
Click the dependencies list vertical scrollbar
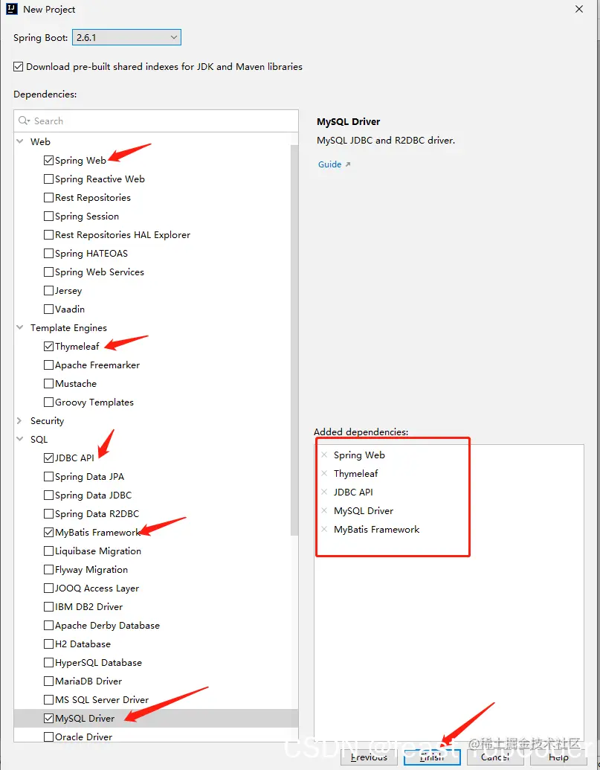(x=294, y=340)
